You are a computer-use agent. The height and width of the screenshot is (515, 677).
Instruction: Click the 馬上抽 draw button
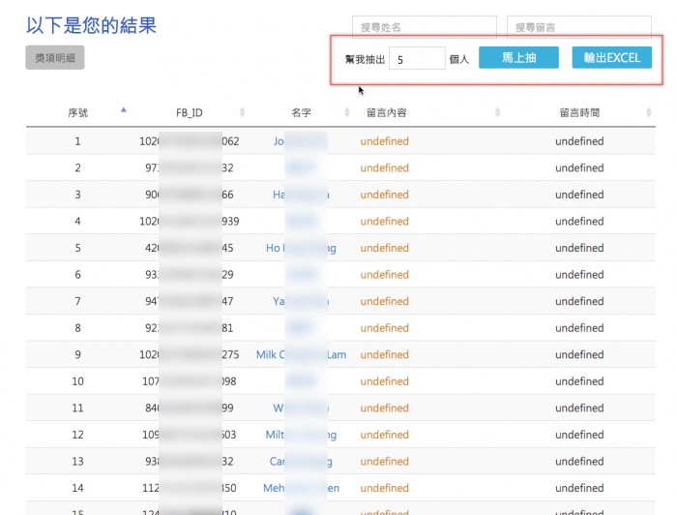pyautogui.click(x=518, y=58)
